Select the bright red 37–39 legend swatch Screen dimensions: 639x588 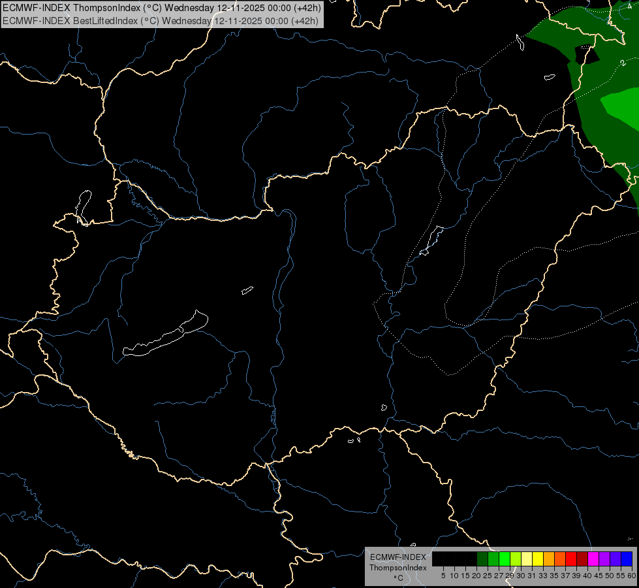[571, 559]
